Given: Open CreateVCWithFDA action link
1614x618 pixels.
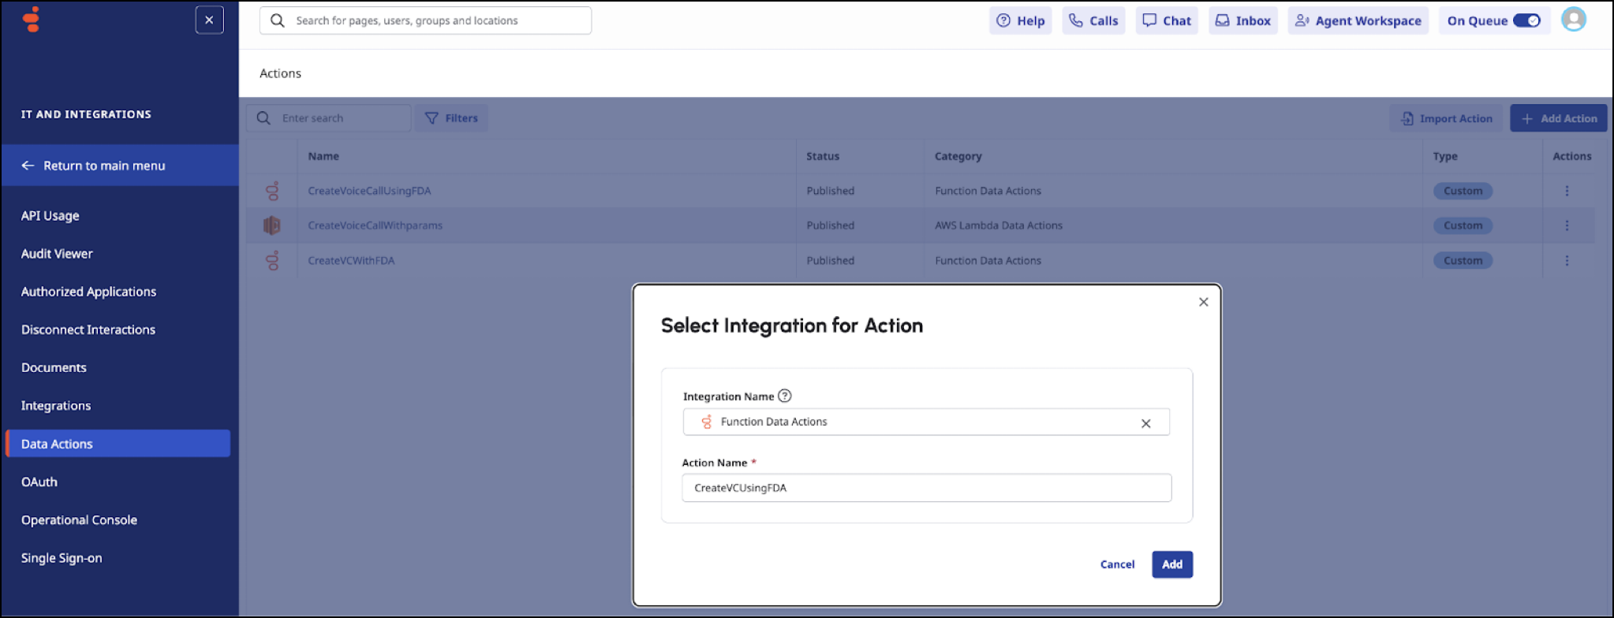Looking at the screenshot, I should point(351,261).
